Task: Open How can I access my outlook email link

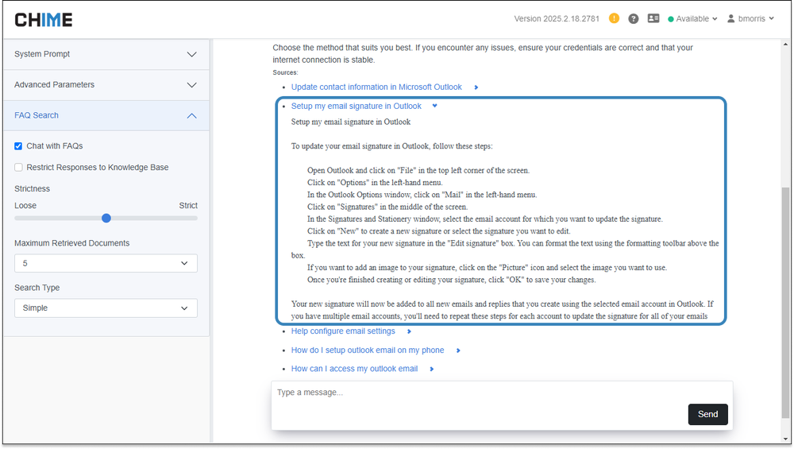Action: [x=354, y=369]
